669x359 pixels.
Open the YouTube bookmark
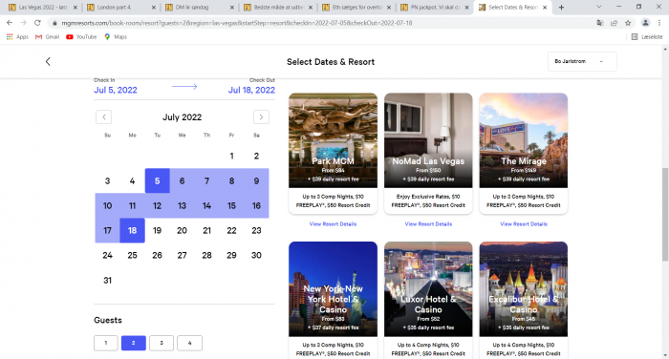tap(81, 37)
